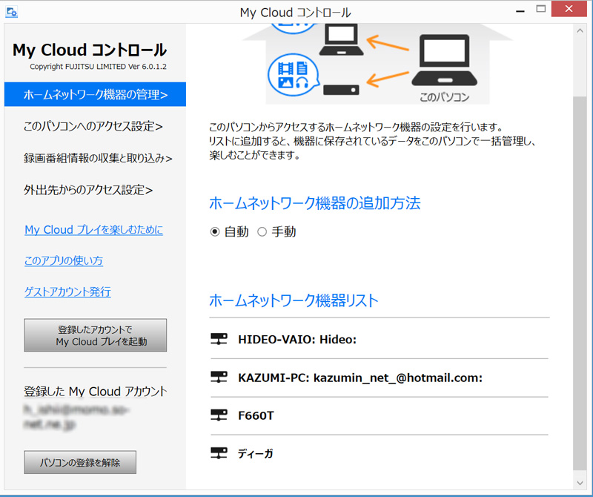Select the 自動 radio button
The height and width of the screenshot is (497, 593).
tap(215, 232)
